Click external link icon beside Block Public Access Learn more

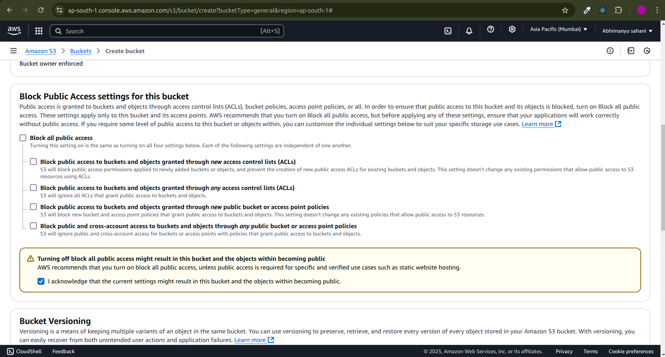558,124
